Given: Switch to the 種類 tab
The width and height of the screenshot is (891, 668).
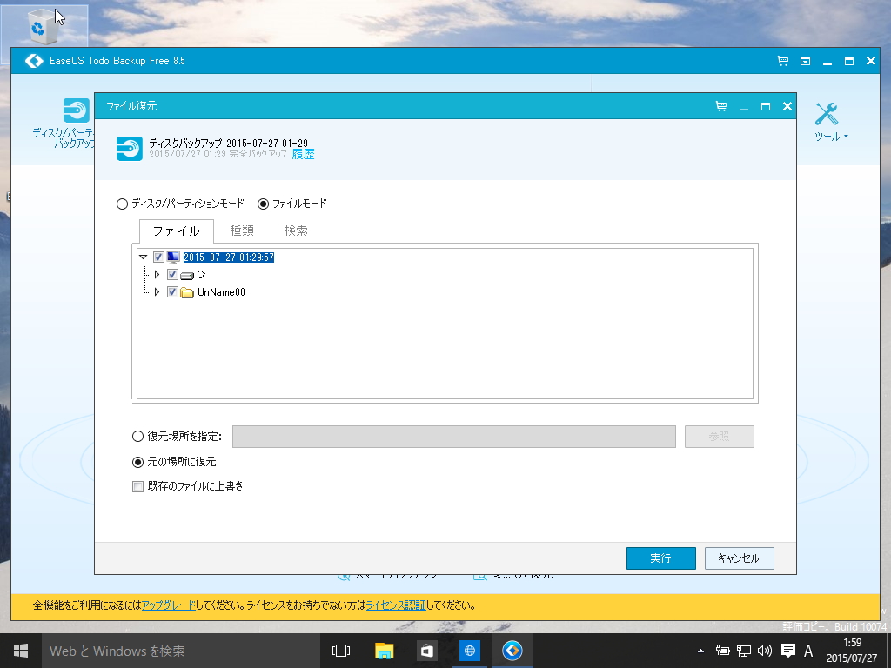Looking at the screenshot, I should tap(241, 230).
